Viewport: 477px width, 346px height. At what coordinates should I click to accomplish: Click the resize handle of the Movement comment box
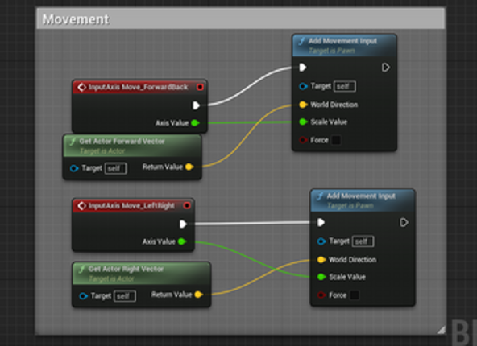click(441, 330)
